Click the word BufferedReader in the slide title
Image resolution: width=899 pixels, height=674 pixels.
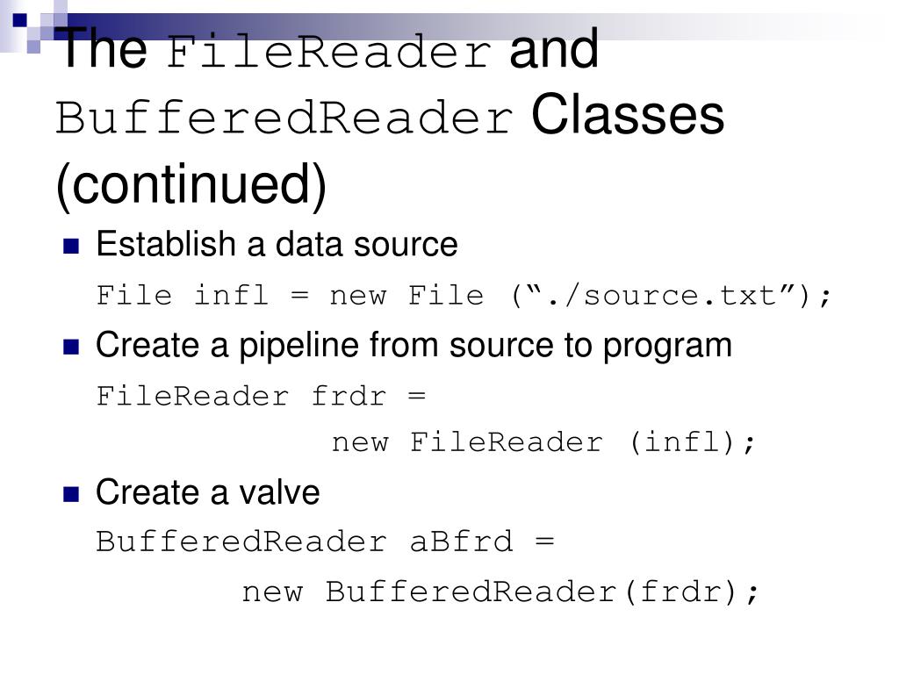tap(284, 118)
